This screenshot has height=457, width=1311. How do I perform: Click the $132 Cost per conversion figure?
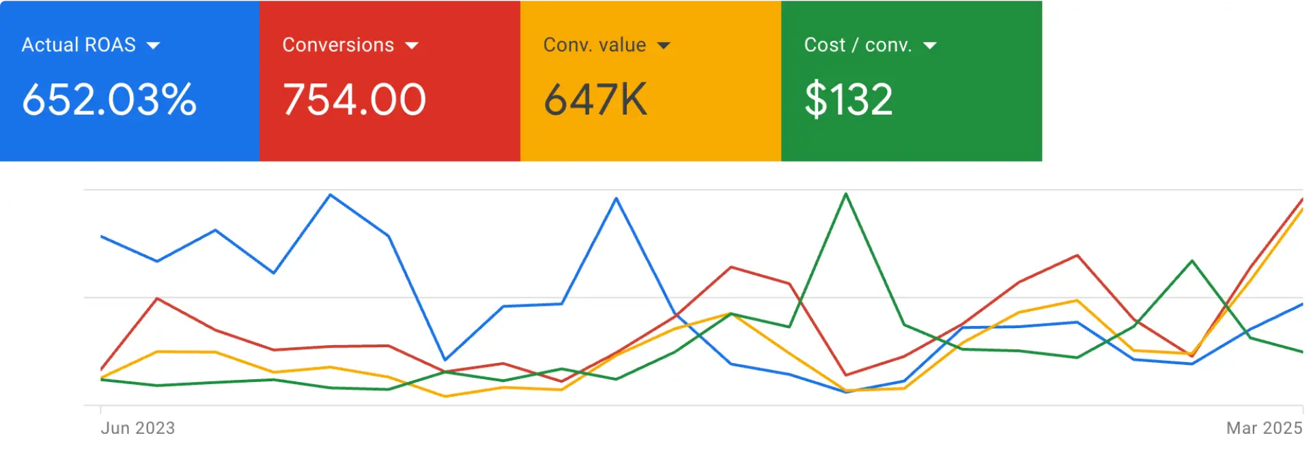[849, 100]
